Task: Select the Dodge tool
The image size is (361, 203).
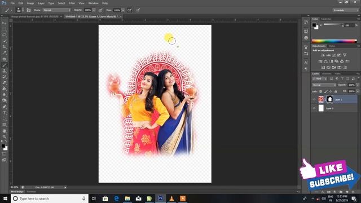Action: point(4,100)
